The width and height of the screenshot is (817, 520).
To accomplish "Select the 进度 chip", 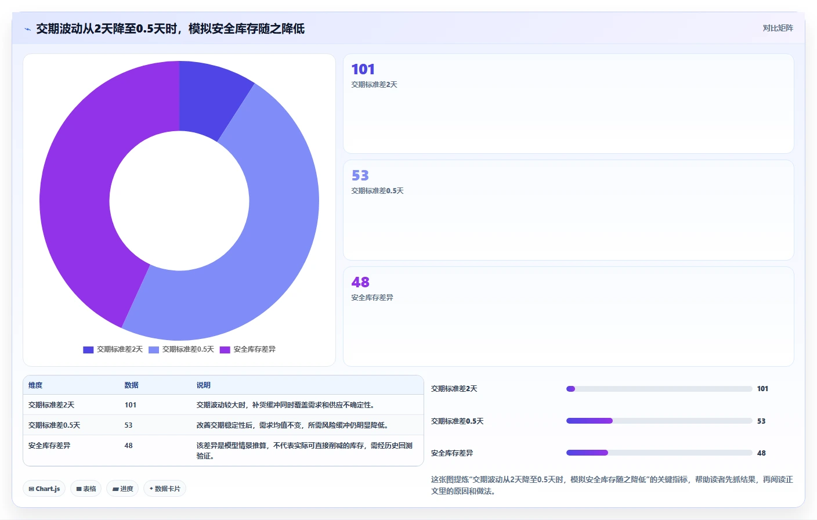I will [x=122, y=489].
